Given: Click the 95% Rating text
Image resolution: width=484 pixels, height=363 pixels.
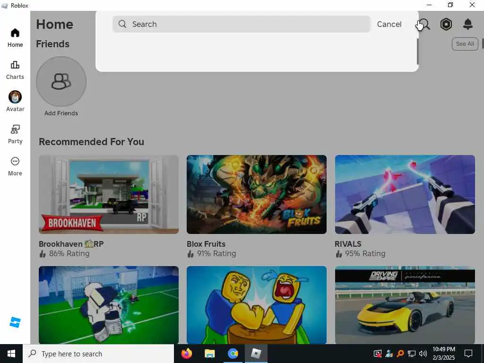Looking at the screenshot, I should [365, 253].
